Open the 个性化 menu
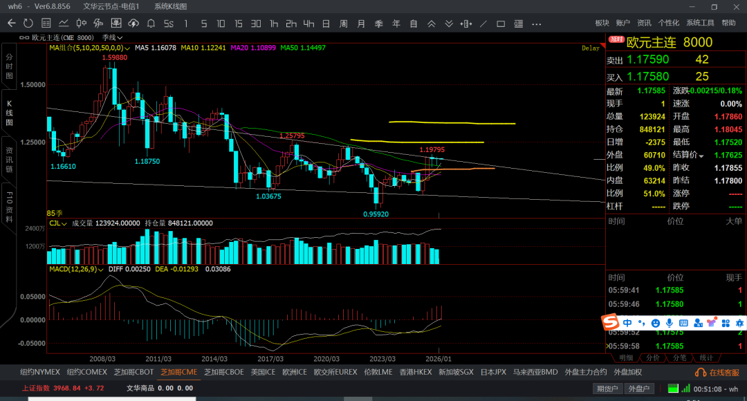The image size is (747, 401). point(669,23)
